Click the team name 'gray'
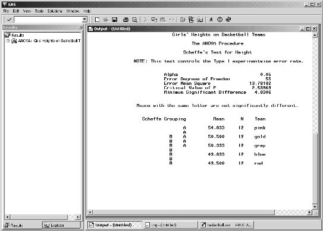 click(x=260, y=146)
